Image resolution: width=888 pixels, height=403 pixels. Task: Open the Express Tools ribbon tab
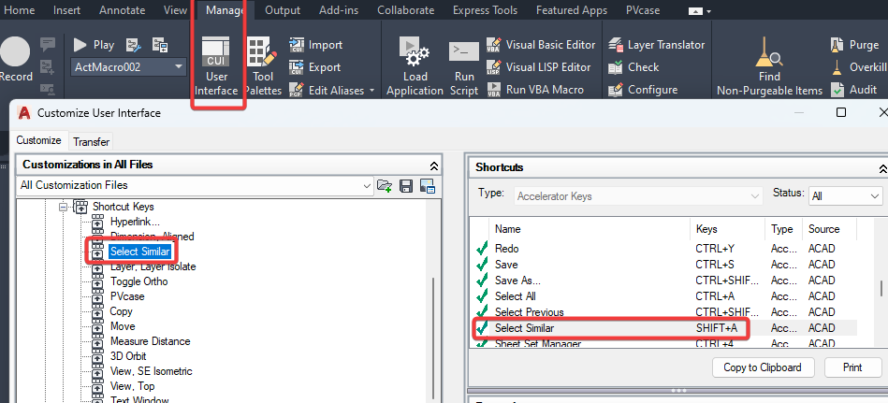485,10
